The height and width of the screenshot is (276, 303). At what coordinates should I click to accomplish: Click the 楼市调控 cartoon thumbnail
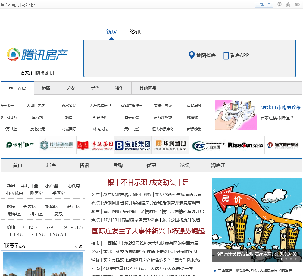(236, 115)
